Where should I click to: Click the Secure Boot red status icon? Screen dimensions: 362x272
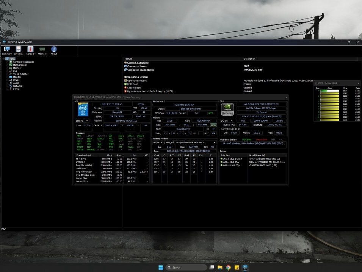point(125,88)
